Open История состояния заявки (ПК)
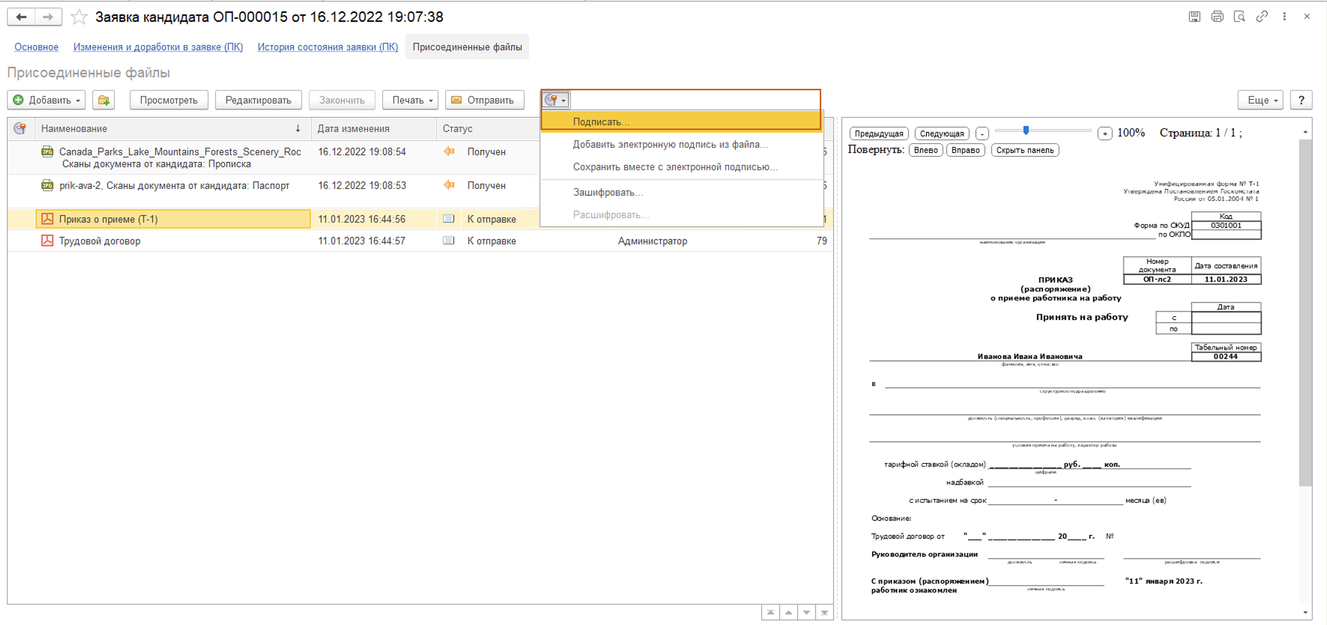Image resolution: width=1327 pixels, height=625 pixels. [x=327, y=47]
